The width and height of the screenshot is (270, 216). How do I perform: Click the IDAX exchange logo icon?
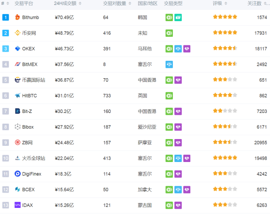[x=18, y=205]
